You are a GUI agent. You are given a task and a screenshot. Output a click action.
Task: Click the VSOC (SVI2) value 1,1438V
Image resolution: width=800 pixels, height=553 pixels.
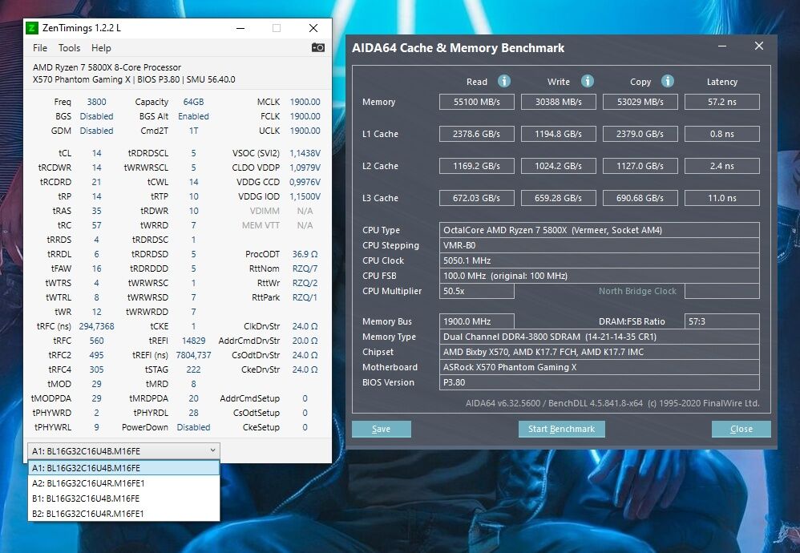coord(305,153)
